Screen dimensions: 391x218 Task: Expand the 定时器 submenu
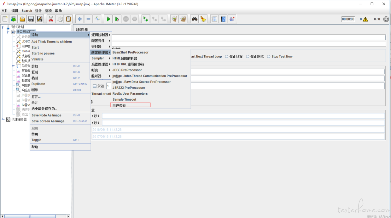click(101, 47)
